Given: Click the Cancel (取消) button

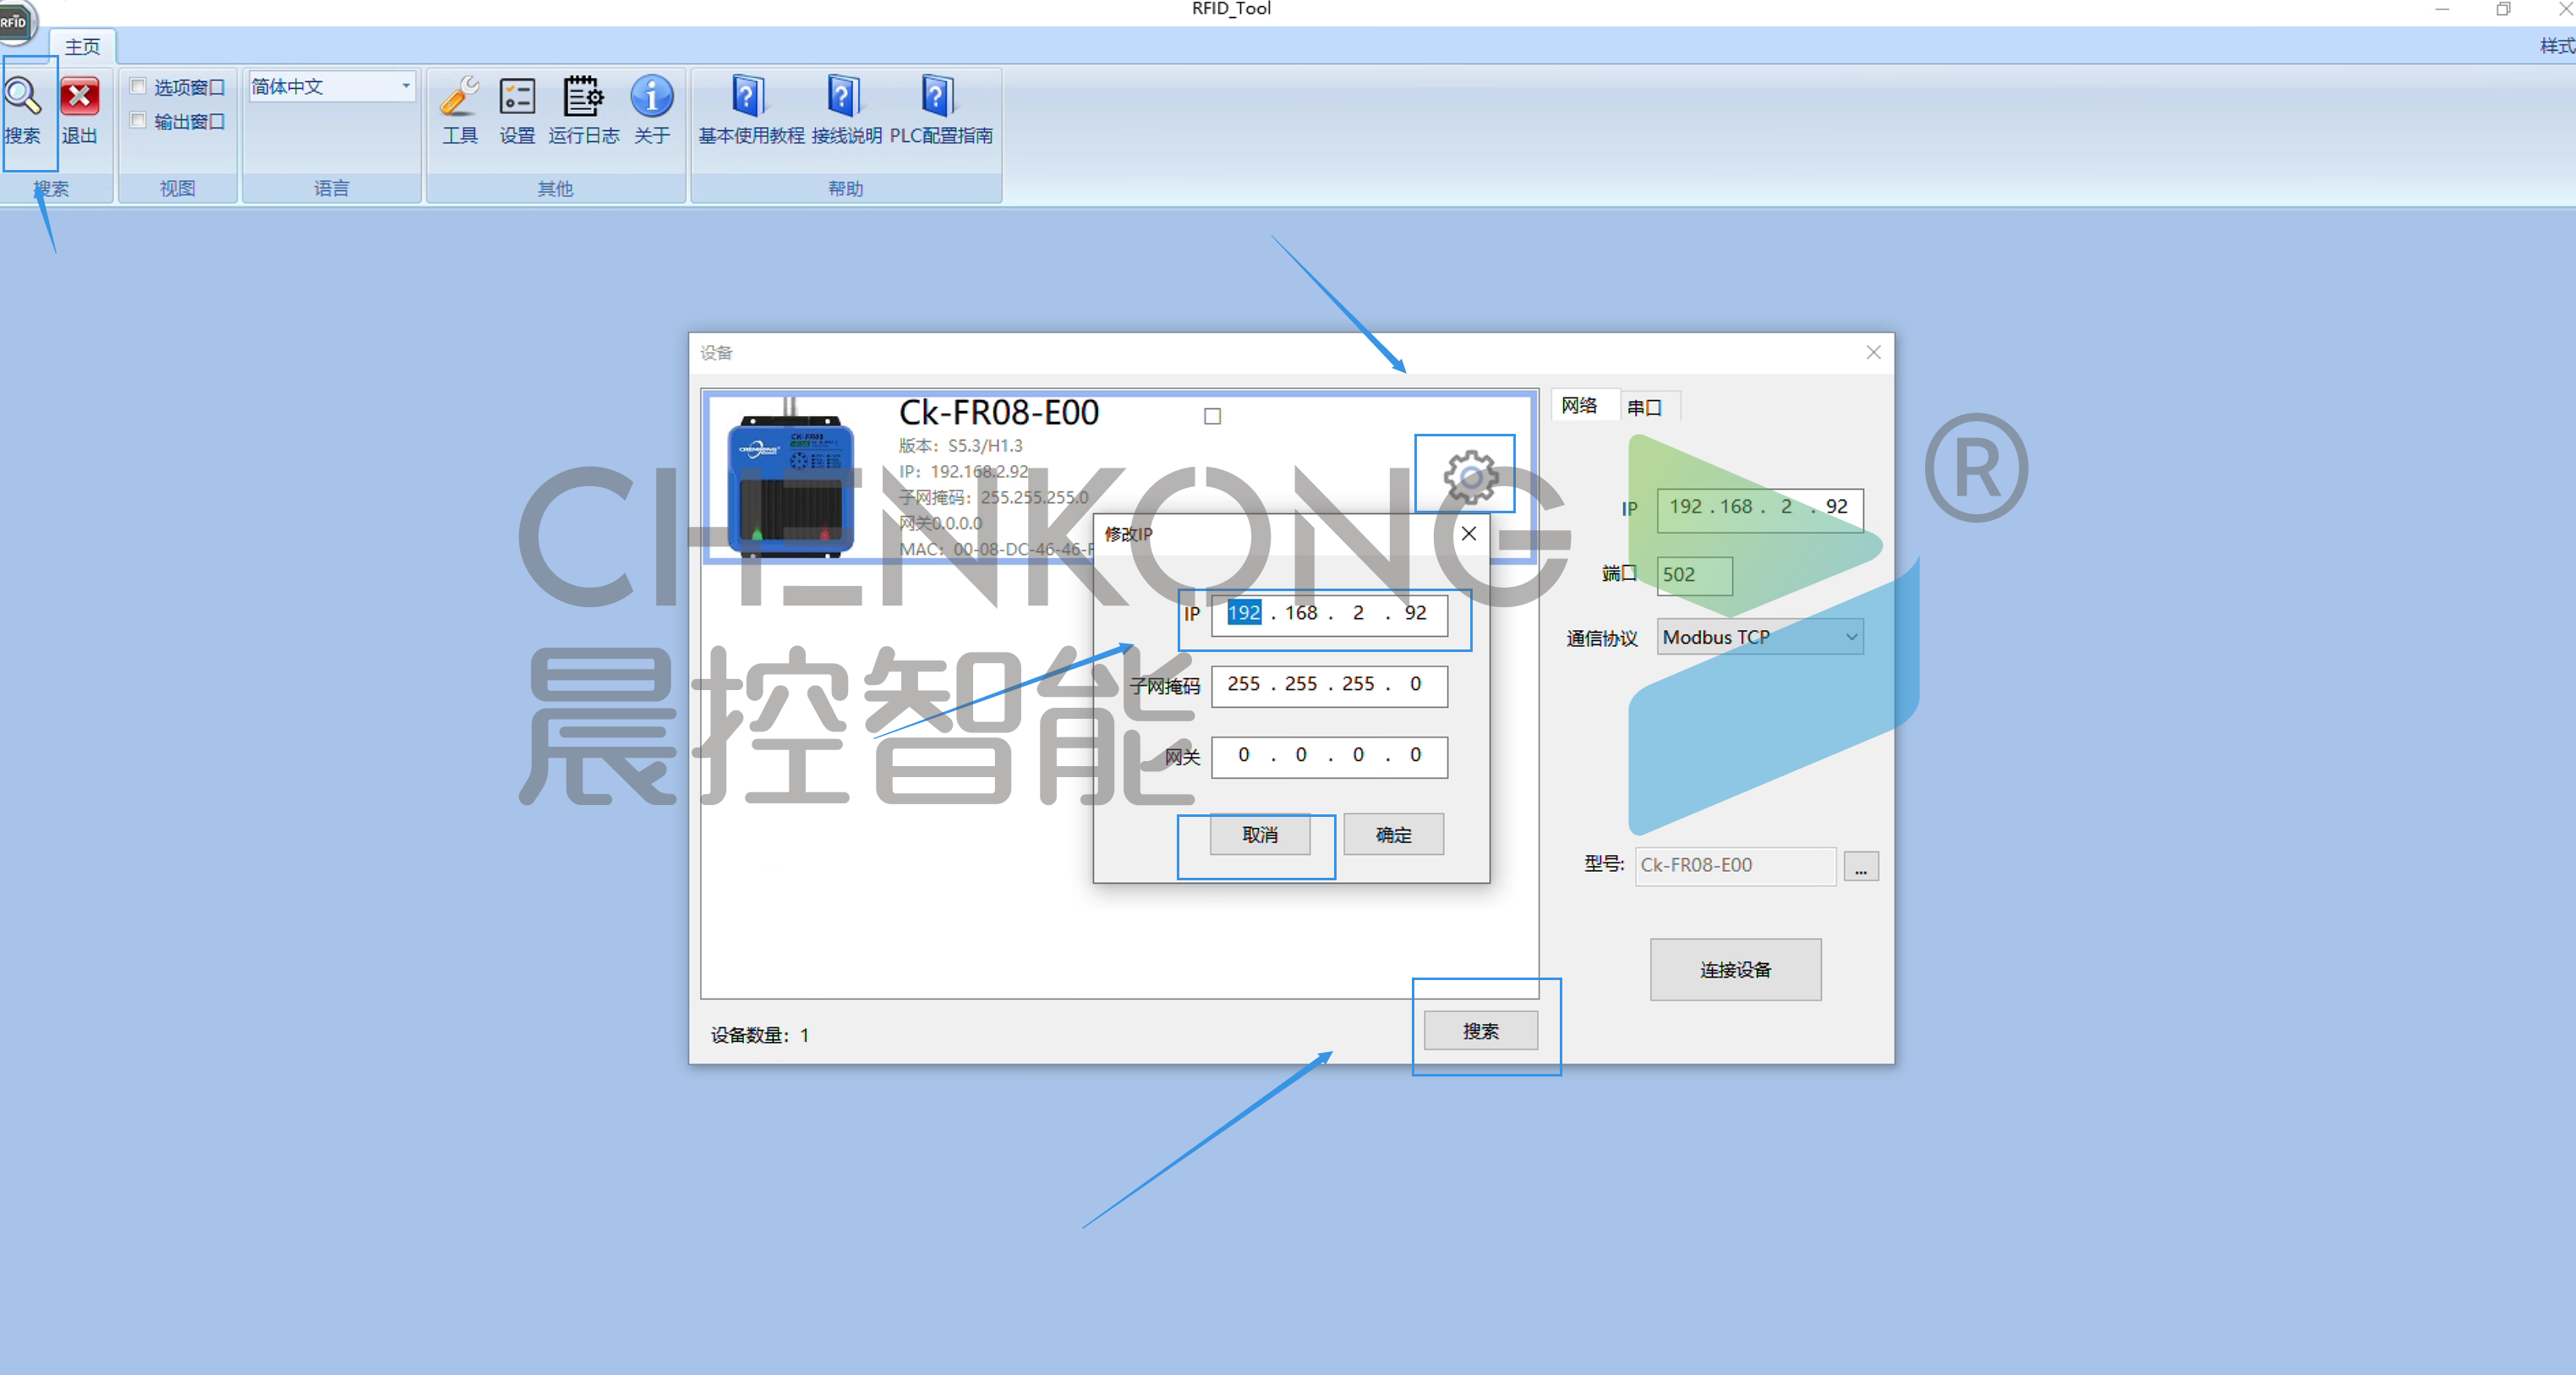Looking at the screenshot, I should (1259, 834).
